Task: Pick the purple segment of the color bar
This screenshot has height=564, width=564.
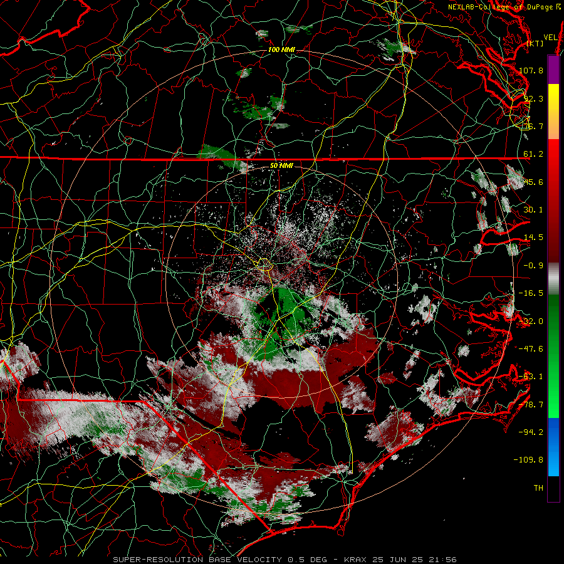Action: coord(553,70)
